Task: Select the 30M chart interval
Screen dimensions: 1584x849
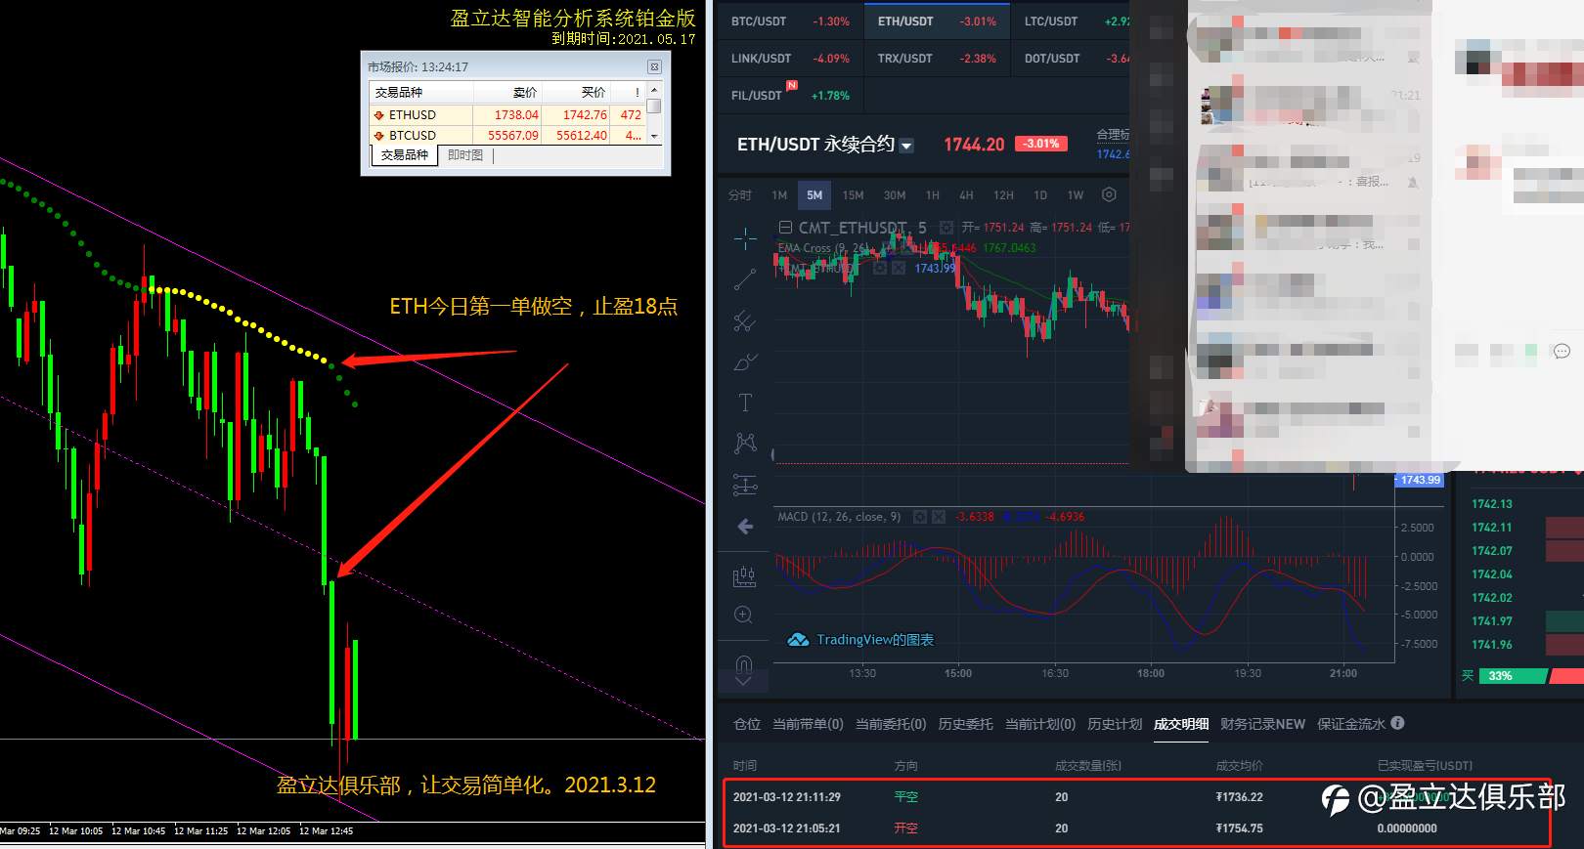Action: pos(895,195)
